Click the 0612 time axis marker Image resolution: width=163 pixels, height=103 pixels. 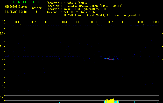coord(33,22)
